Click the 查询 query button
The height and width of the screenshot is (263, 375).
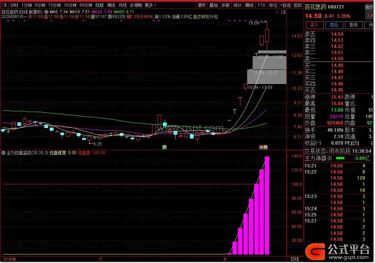click(x=354, y=25)
